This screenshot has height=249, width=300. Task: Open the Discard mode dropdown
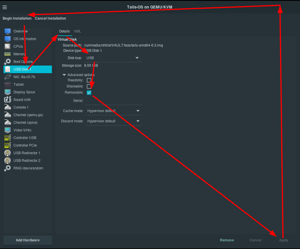coord(113,121)
